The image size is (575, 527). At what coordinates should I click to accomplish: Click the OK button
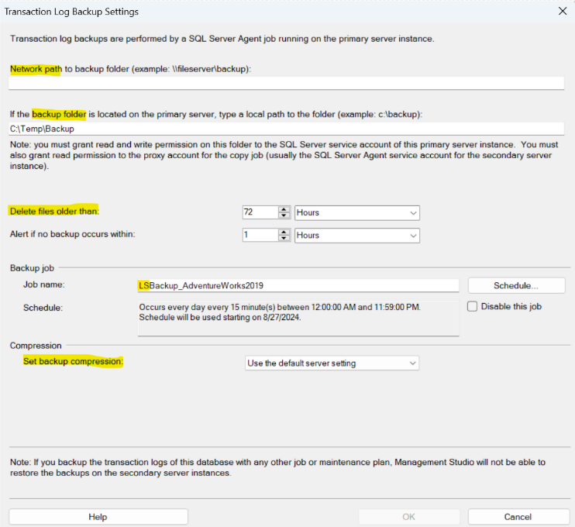pyautogui.click(x=408, y=517)
